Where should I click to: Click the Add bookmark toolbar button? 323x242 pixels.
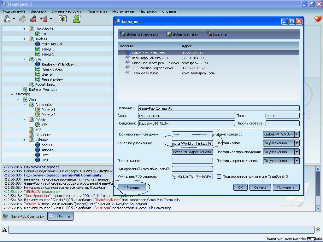tap(139, 34)
